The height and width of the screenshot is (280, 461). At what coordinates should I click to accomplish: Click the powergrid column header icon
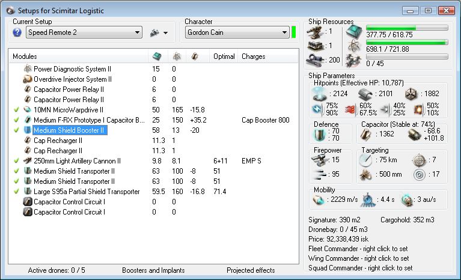click(x=177, y=56)
